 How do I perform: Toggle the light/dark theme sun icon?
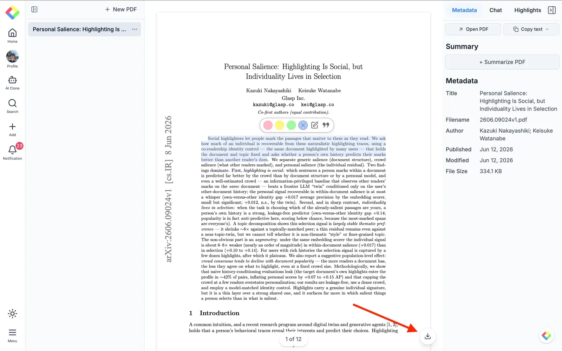click(12, 313)
